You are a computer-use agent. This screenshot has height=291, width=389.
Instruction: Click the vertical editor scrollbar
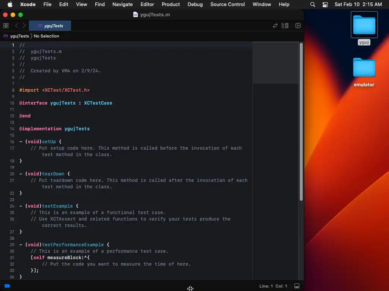tap(301, 122)
